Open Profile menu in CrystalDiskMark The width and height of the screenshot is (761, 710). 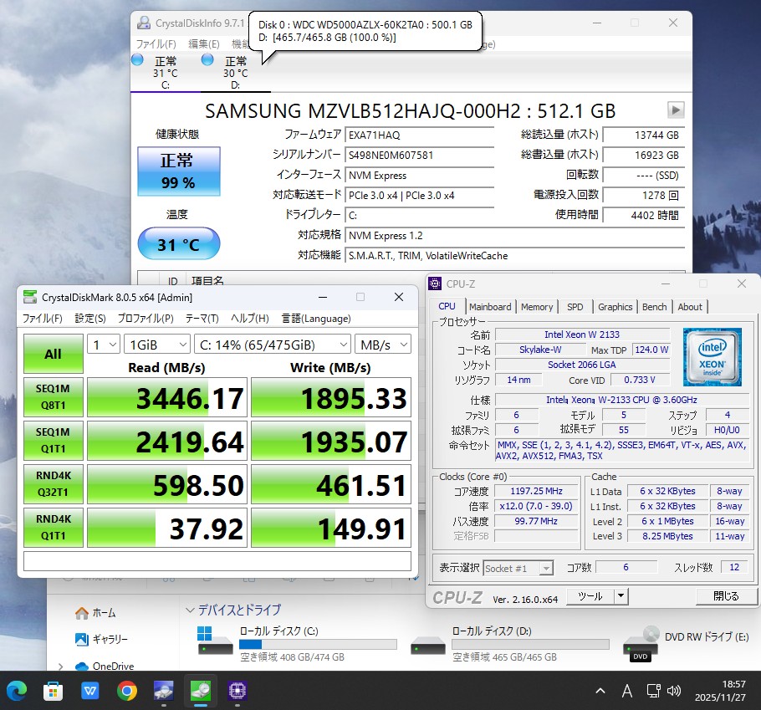146,319
